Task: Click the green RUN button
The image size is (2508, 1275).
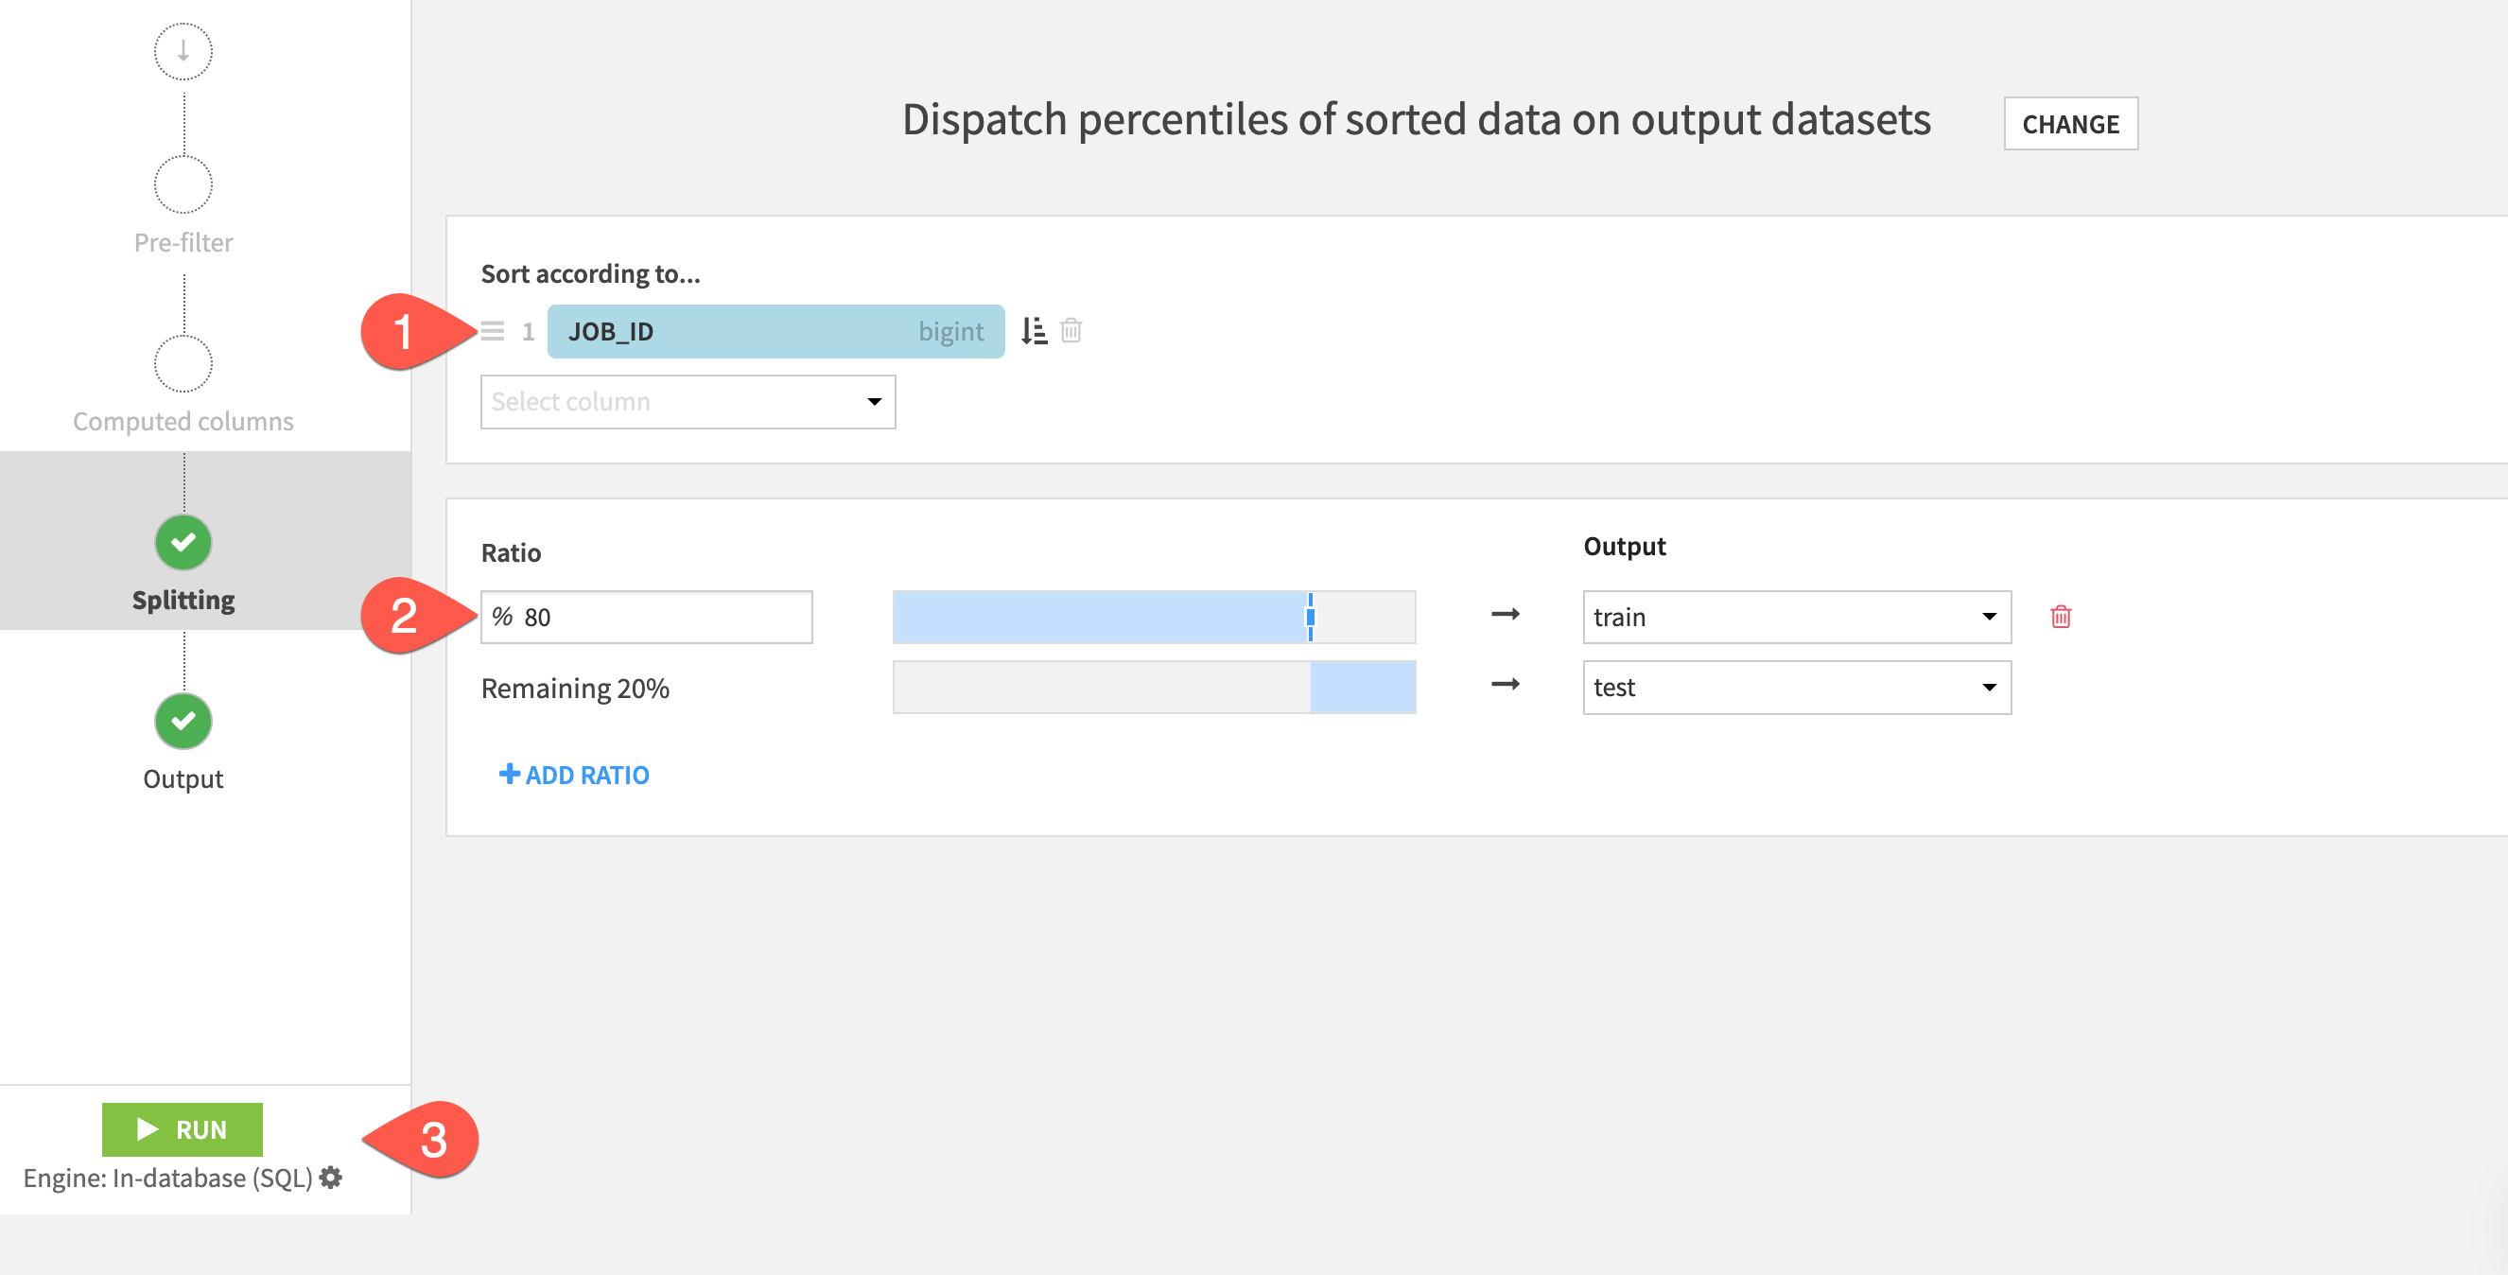Action: point(183,1129)
